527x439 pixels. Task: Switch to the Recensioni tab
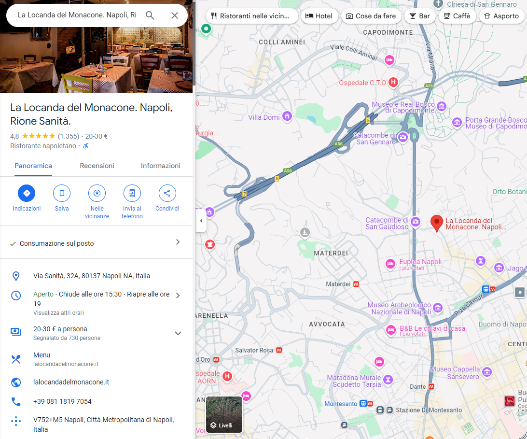[97, 166]
